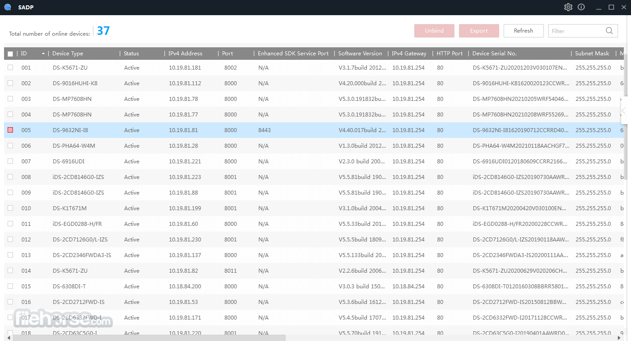Sort by Device Type column header
The width and height of the screenshot is (631, 341).
coord(67,54)
